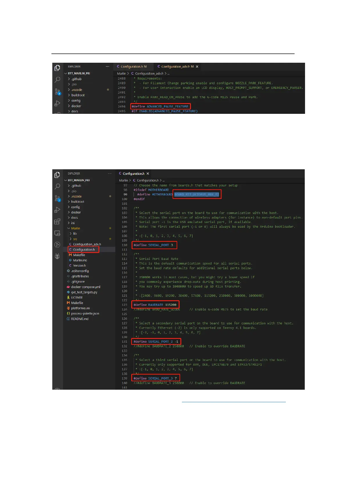Click info icon of README.md

tap(68, 319)
